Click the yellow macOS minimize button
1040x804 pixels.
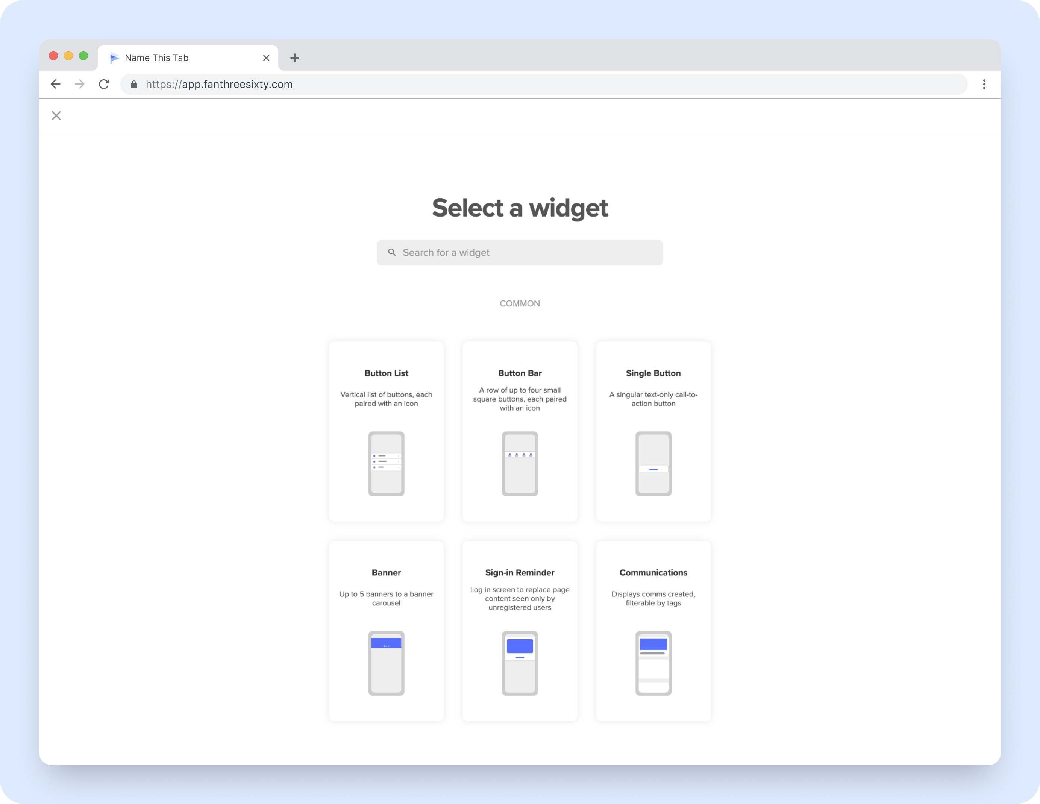[68, 56]
